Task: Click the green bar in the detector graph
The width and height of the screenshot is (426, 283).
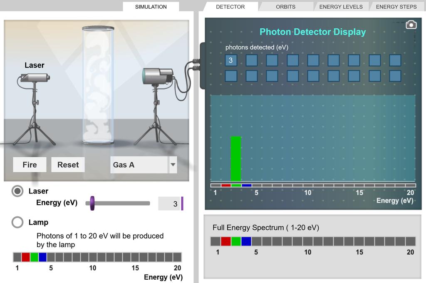Action: 236,159
